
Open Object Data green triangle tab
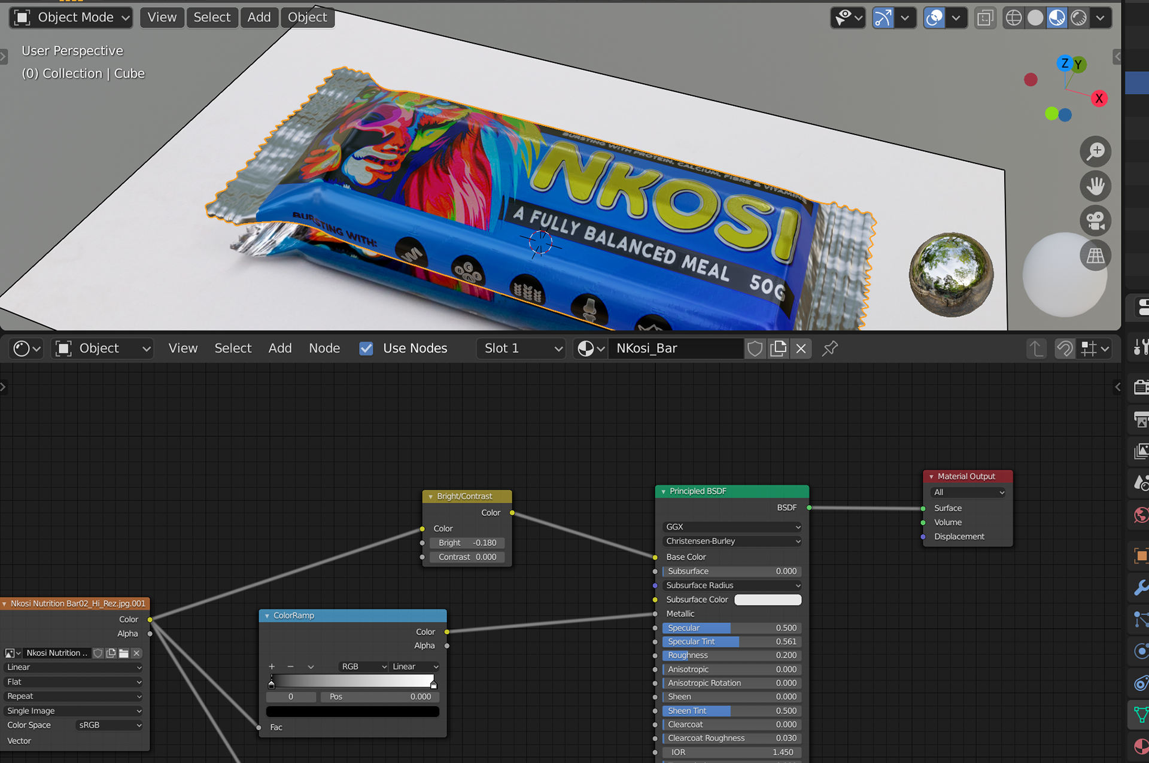1141,715
